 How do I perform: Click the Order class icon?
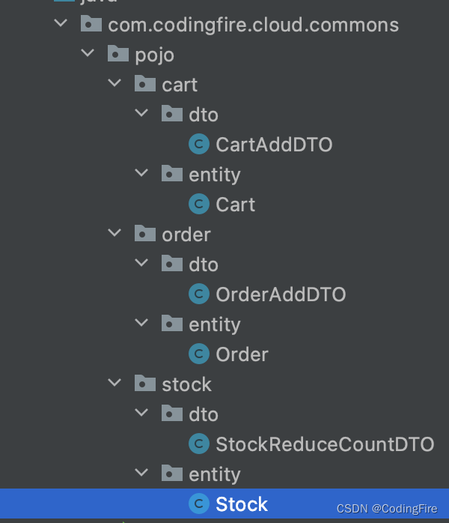(199, 354)
